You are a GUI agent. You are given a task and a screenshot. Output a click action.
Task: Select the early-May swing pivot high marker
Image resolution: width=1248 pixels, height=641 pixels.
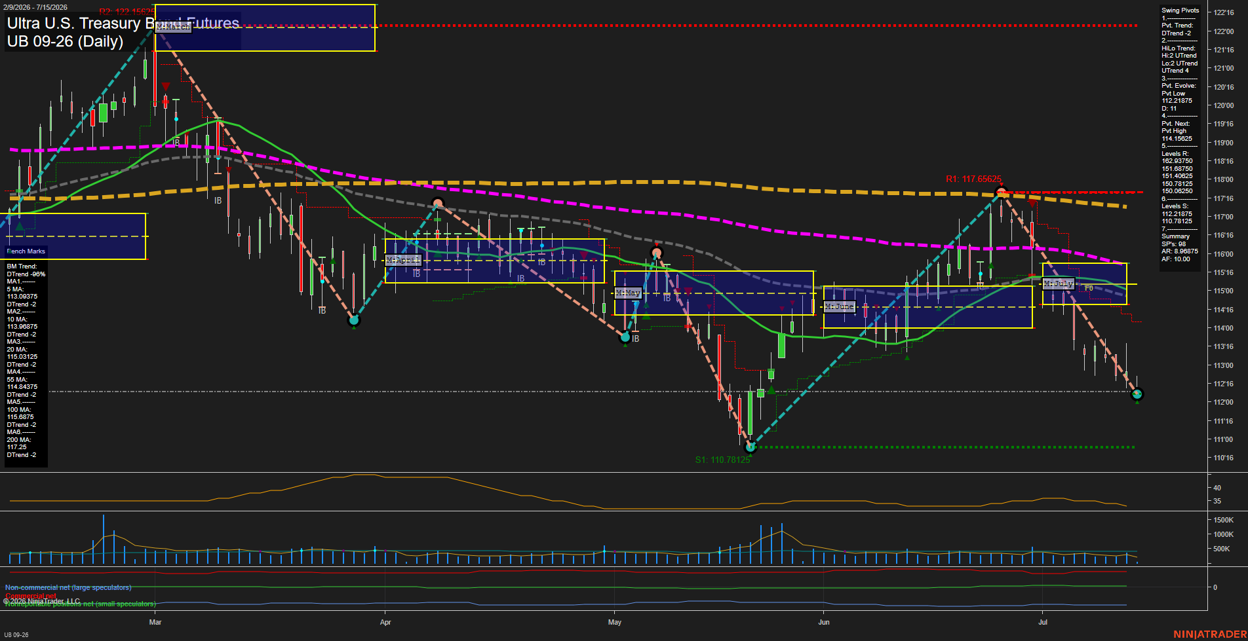pyautogui.click(x=657, y=253)
